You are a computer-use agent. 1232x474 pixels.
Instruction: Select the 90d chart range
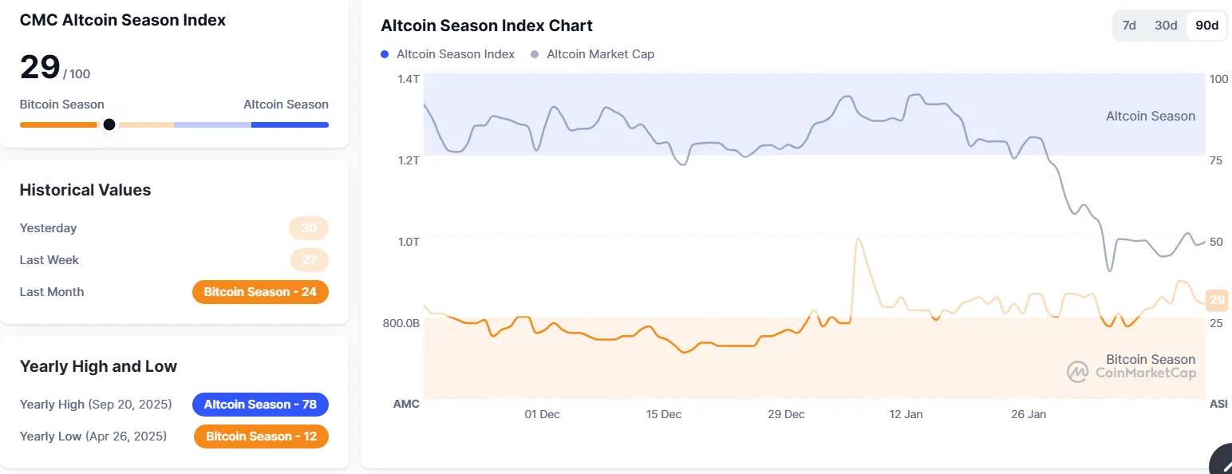click(1206, 26)
